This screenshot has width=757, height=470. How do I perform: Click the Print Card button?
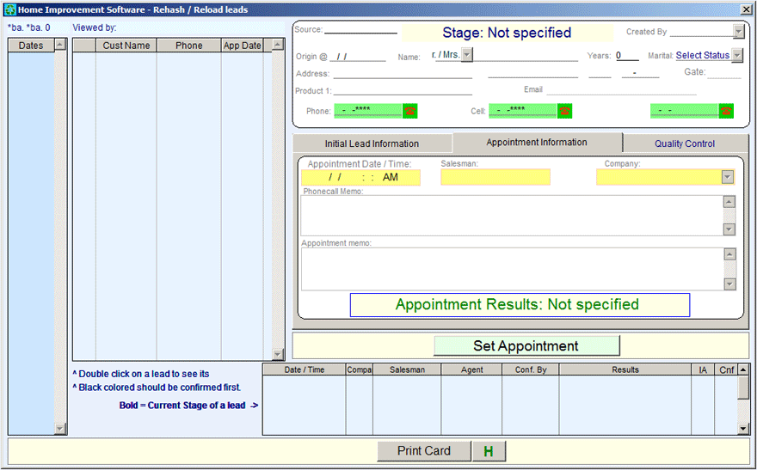coord(424,451)
